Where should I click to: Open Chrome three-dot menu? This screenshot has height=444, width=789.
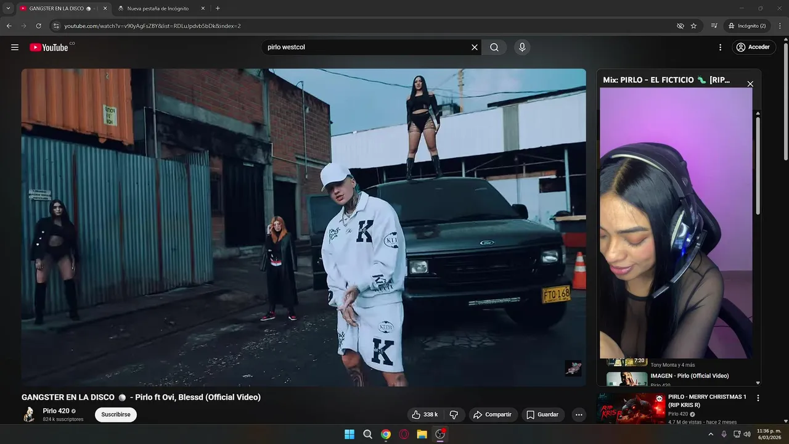tap(780, 26)
